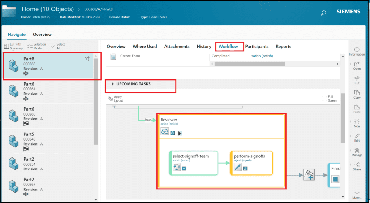370x203 pixels.
Task: Click the Share icon
Action: click(357, 165)
